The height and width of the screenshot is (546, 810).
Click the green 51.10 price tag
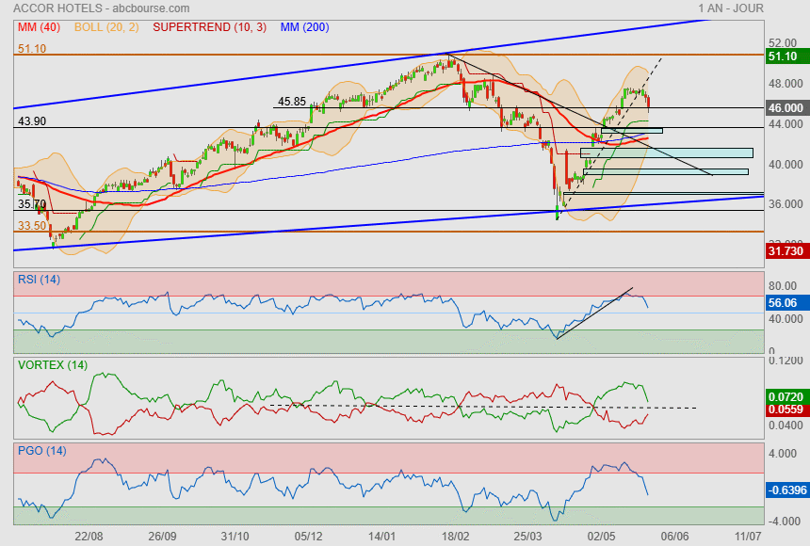[x=787, y=56]
